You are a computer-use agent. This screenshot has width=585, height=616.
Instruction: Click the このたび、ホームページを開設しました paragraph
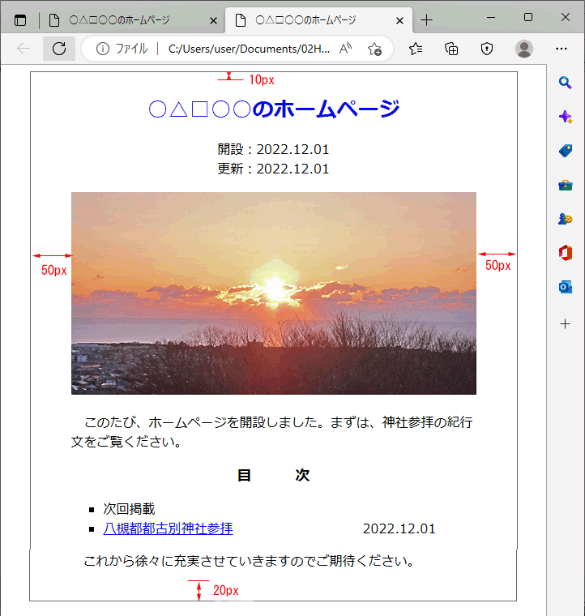point(271,432)
